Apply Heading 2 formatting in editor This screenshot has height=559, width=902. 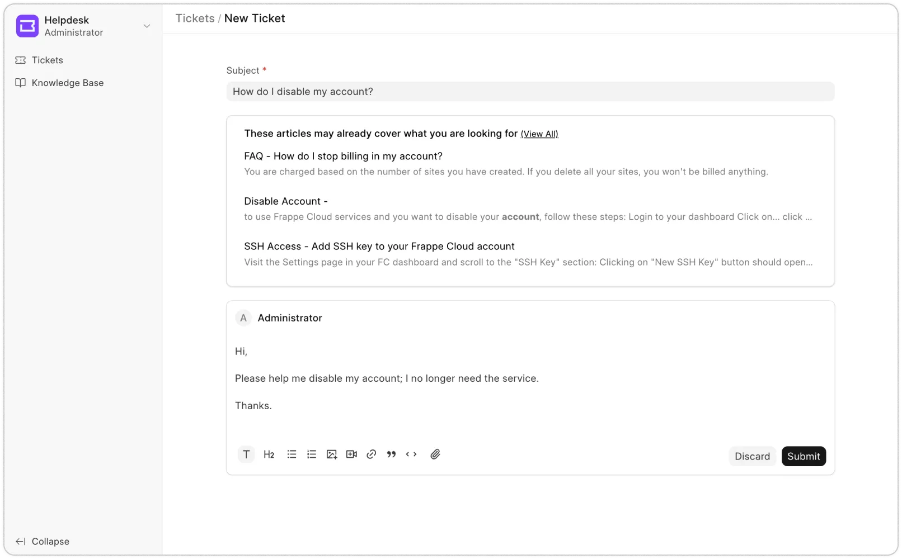[269, 454]
